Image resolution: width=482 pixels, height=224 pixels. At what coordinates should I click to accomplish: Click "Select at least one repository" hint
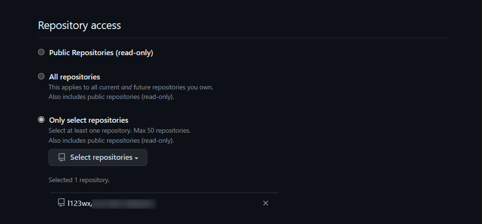click(x=119, y=130)
